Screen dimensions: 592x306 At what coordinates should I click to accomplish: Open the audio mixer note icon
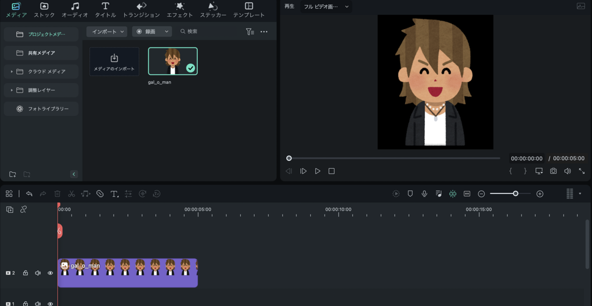coord(439,194)
